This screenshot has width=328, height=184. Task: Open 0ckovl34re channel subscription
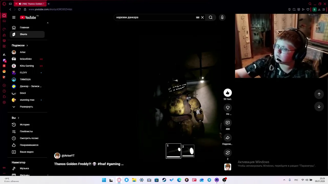[x=27, y=59]
